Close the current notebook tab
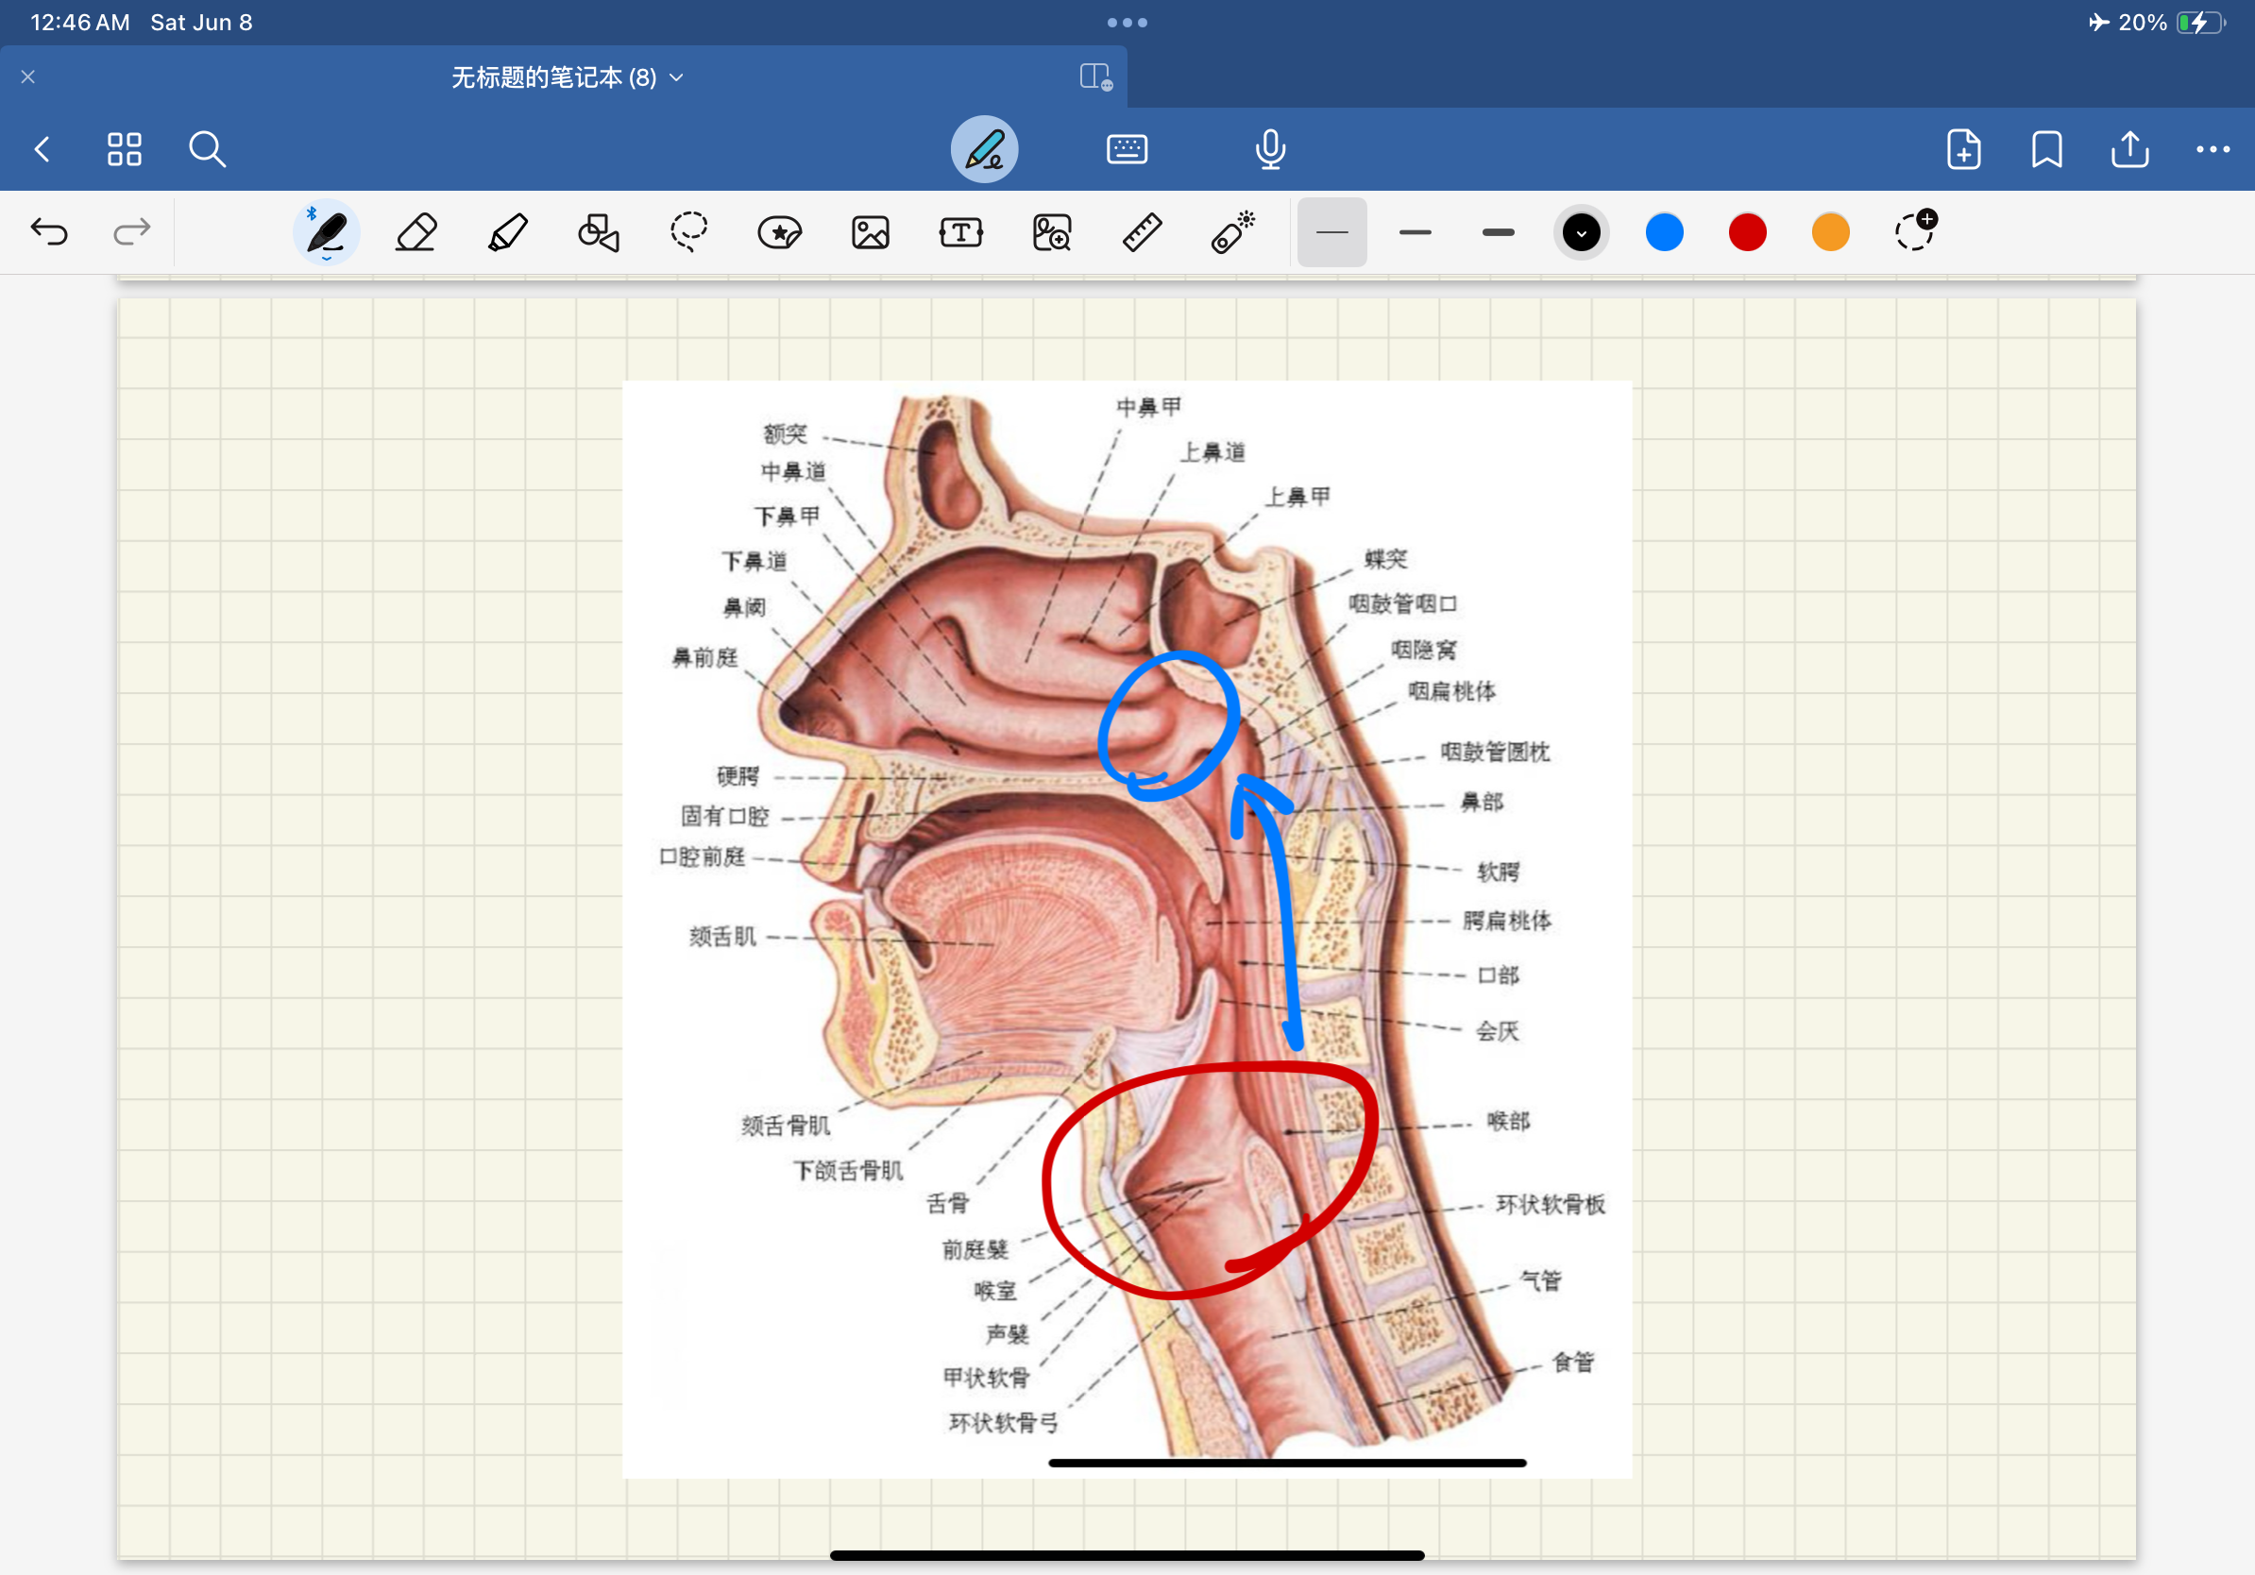The height and width of the screenshot is (1575, 2255). 28,76
